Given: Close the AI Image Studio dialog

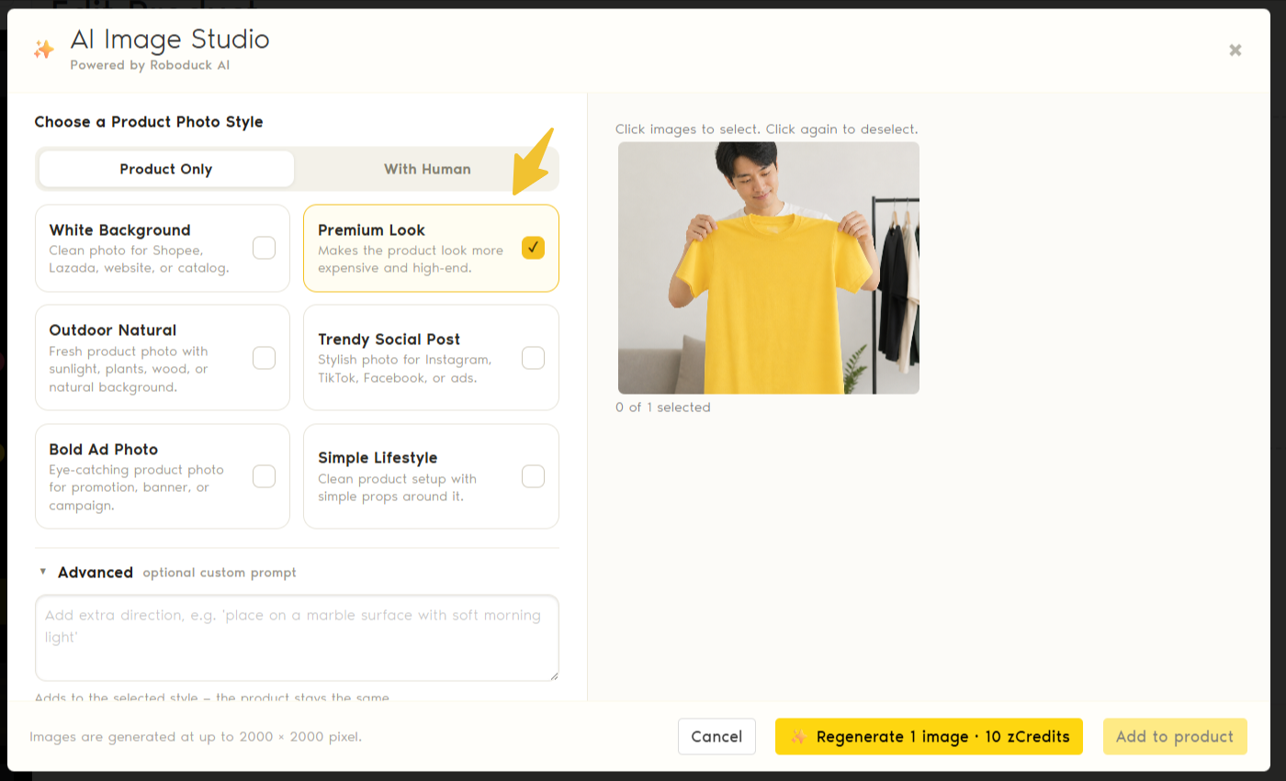Looking at the screenshot, I should point(1235,50).
